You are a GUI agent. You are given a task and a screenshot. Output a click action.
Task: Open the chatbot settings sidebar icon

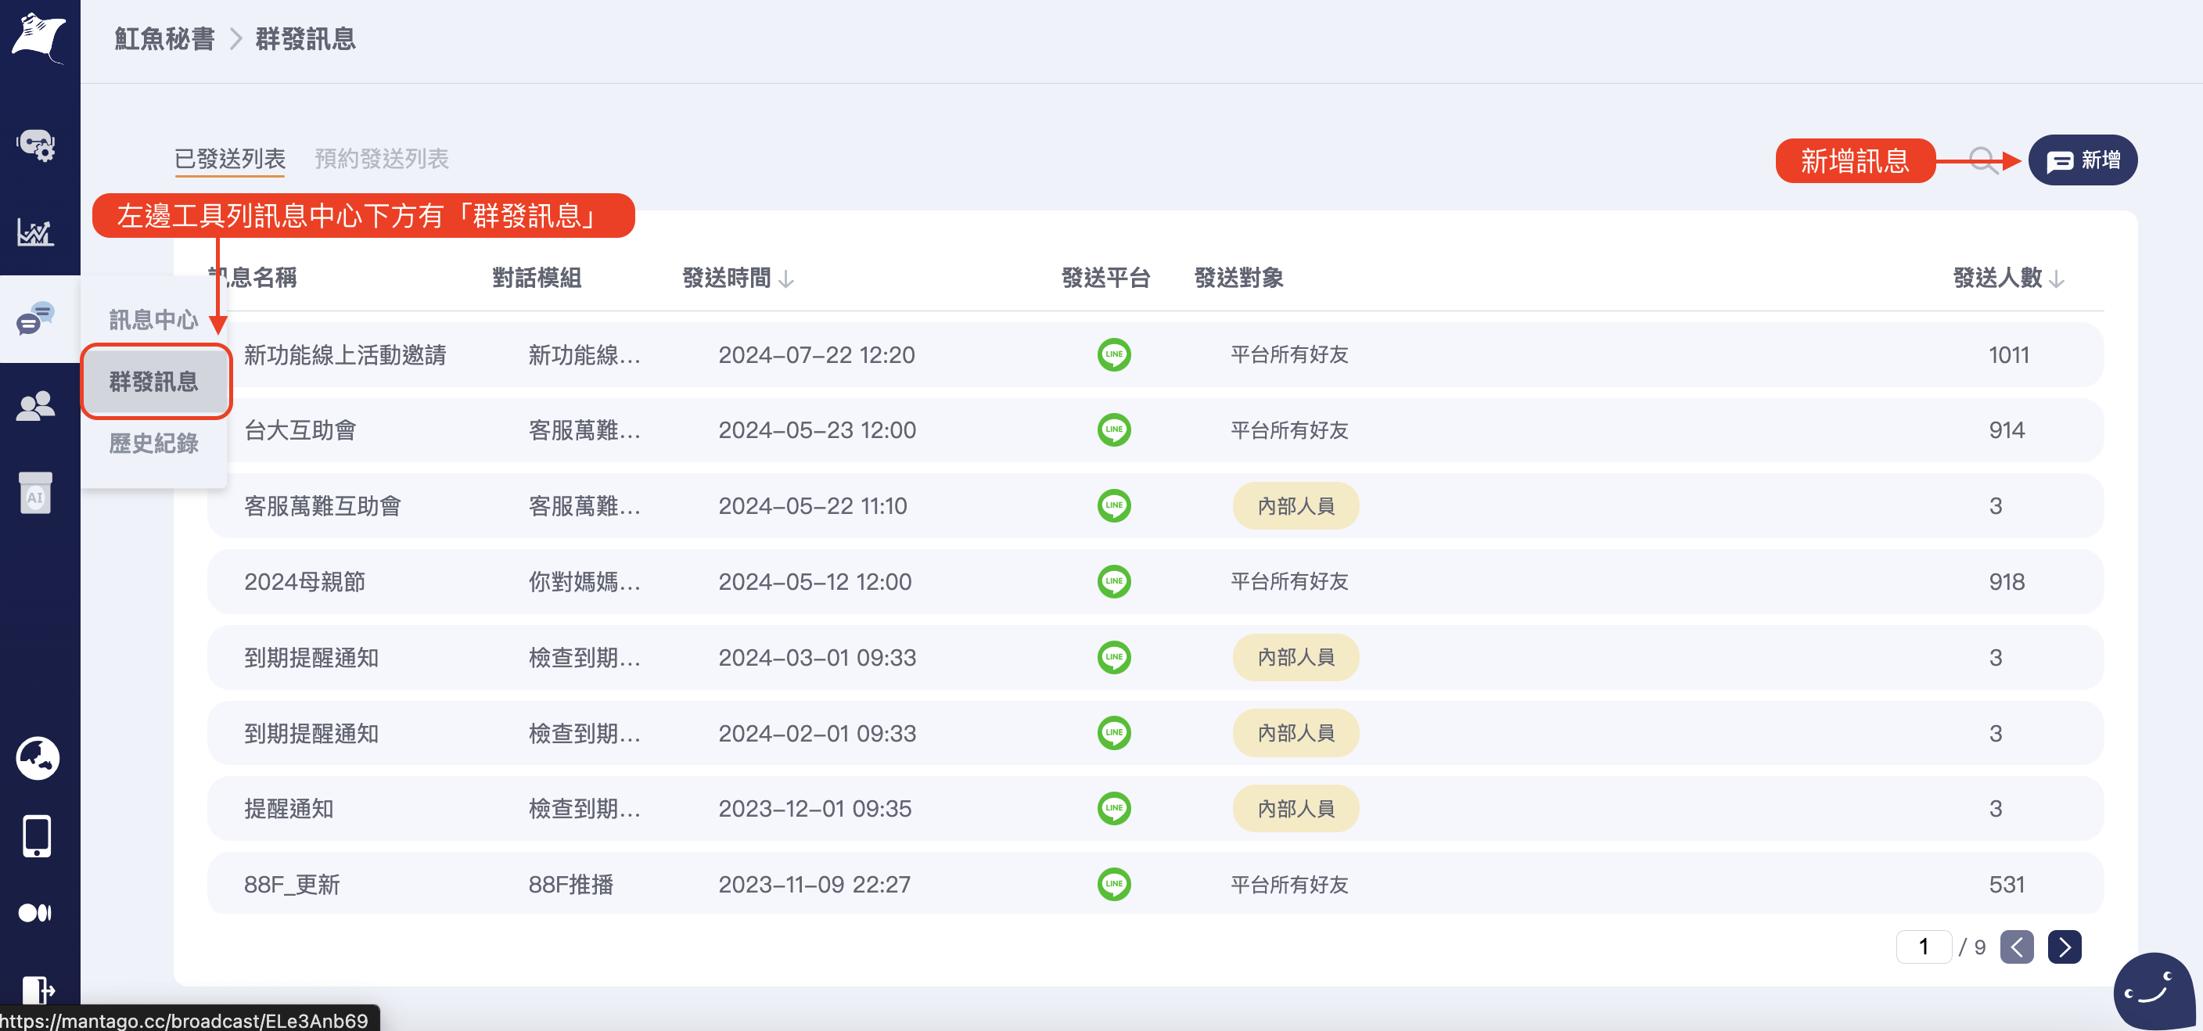pos(36,145)
